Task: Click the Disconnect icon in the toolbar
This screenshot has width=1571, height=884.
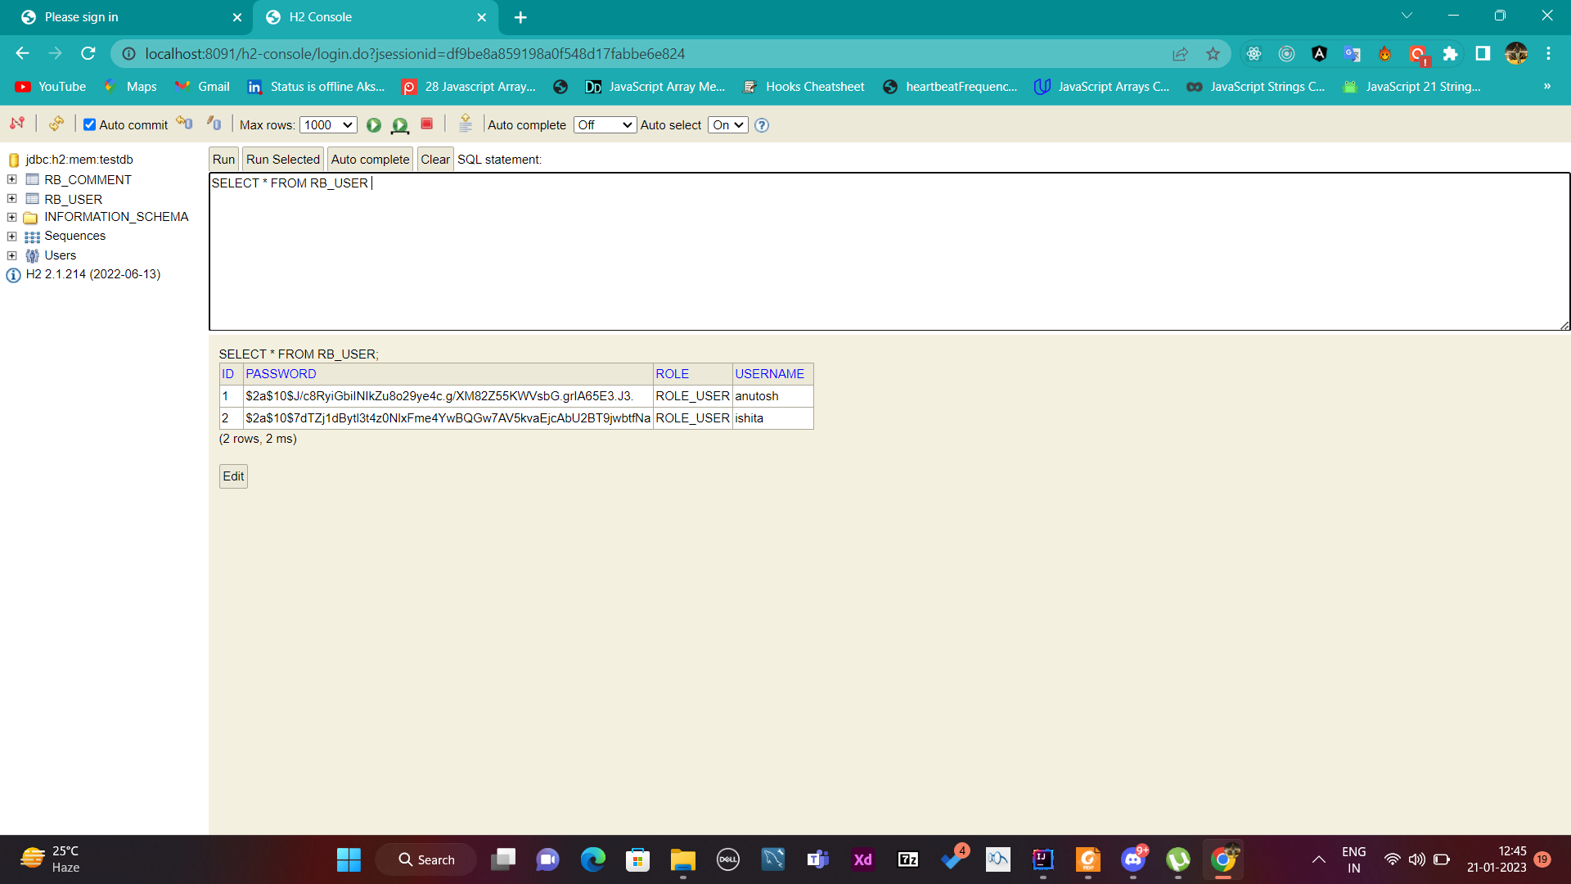Action: tap(16, 124)
